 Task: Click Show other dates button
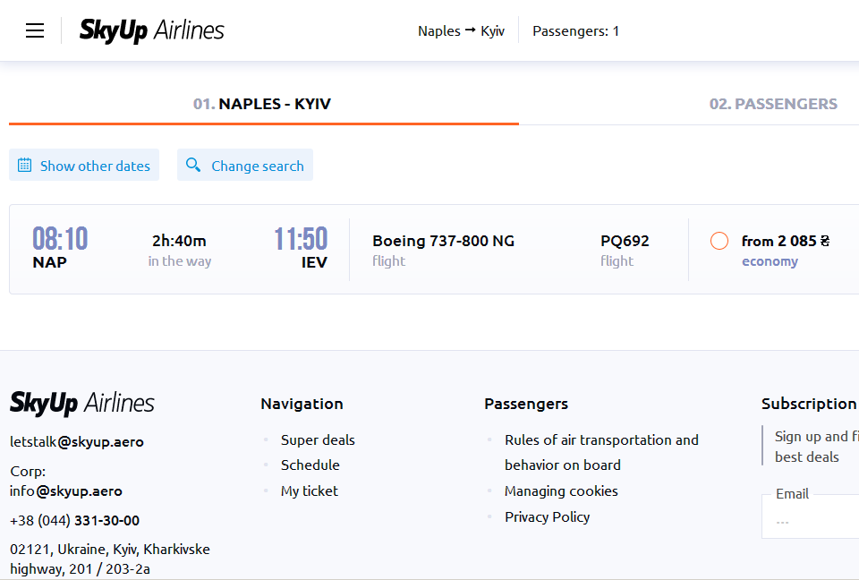point(95,166)
